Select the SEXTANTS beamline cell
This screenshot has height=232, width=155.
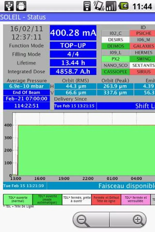(x=143, y=65)
